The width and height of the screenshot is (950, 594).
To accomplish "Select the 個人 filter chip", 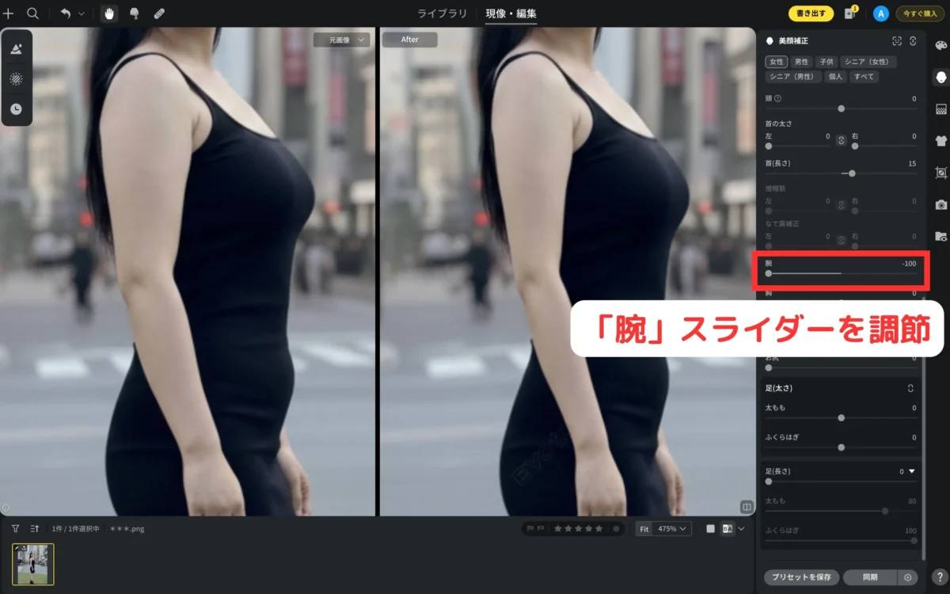I will coord(835,77).
